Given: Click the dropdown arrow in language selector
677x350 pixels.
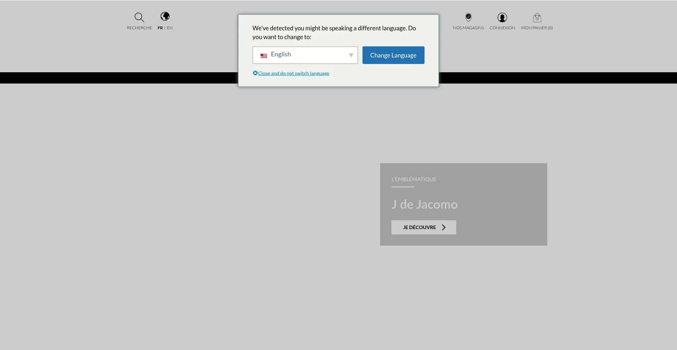Looking at the screenshot, I should tap(351, 55).
